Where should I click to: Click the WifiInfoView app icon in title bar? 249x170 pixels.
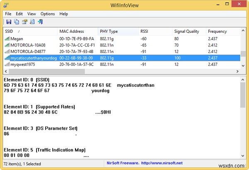(x=6, y=5)
